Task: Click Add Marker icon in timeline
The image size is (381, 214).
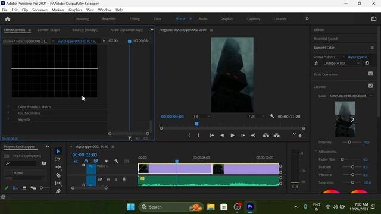Action: pos(106,161)
